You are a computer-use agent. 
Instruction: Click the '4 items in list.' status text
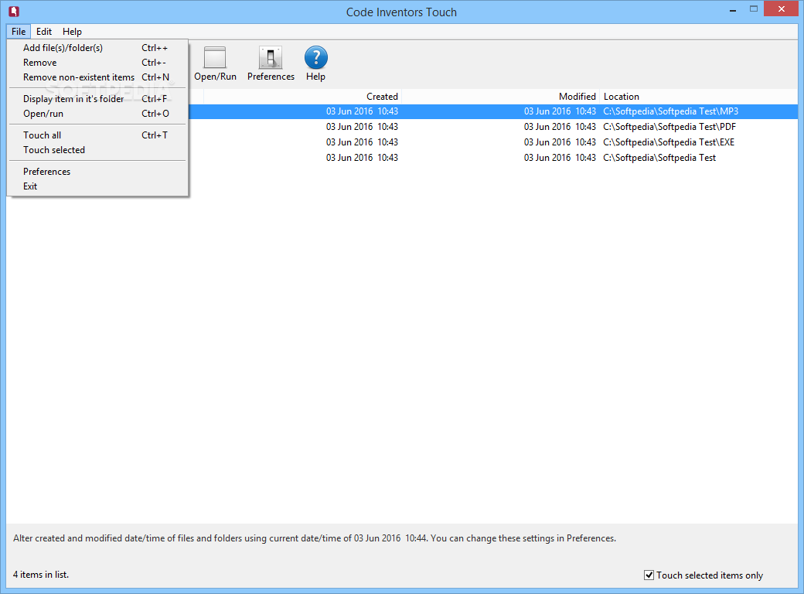coord(41,575)
